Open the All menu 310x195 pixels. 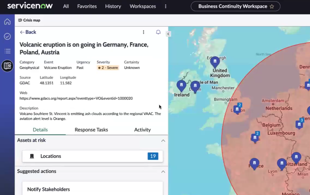tap(66, 6)
